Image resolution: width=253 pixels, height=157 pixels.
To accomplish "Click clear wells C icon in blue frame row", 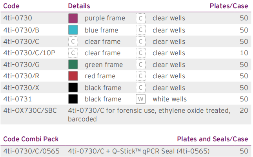I will 141,30.
